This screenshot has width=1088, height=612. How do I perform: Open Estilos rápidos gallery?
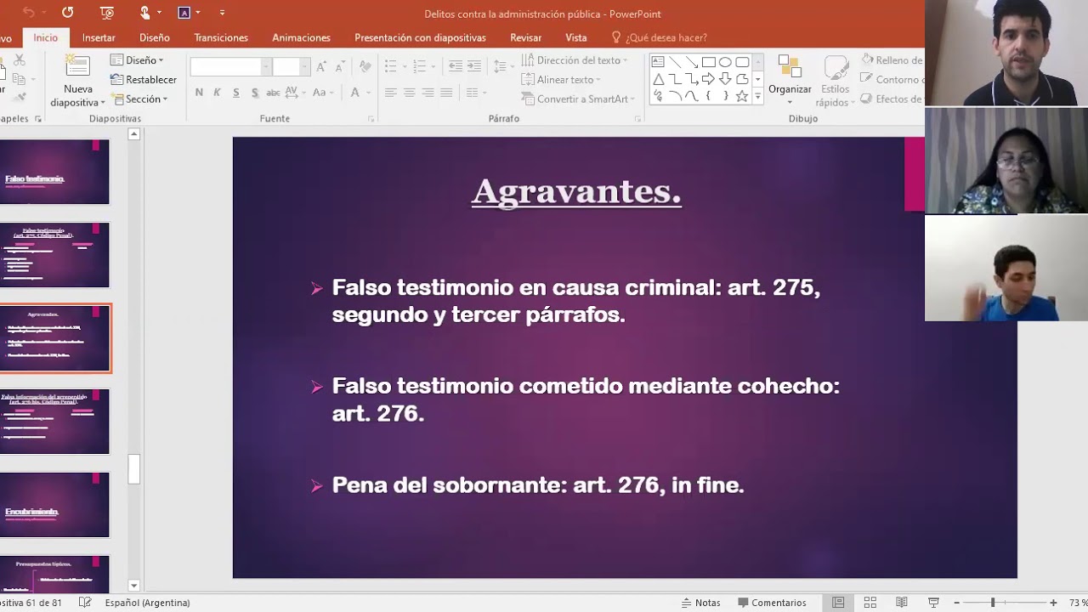(x=835, y=82)
